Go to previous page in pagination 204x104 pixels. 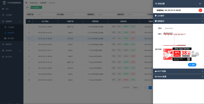tap(146, 88)
